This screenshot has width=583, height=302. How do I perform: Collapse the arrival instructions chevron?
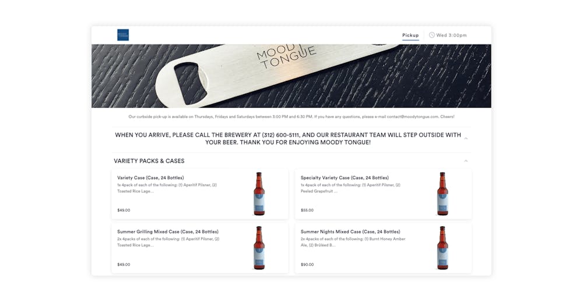tap(466, 138)
